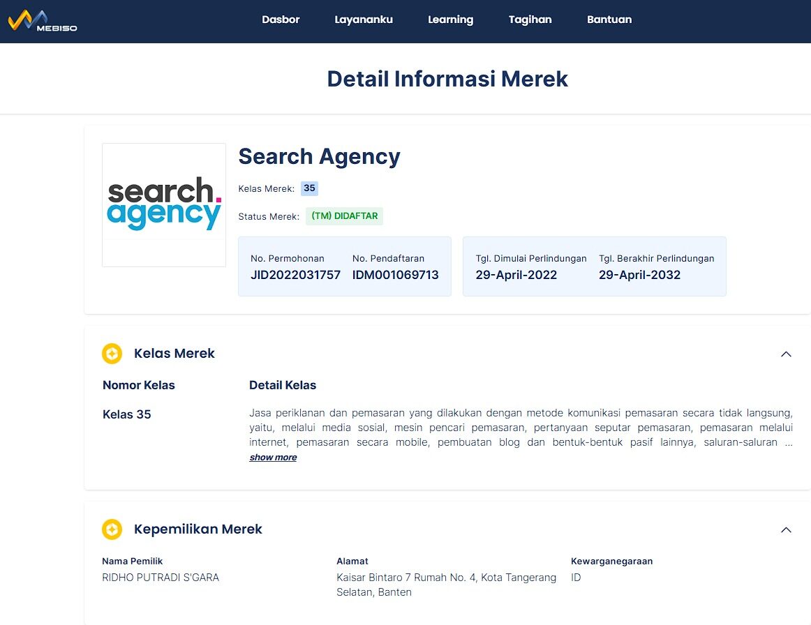
Task: Click the Search Agency logo thumbnail
Action: [x=164, y=204]
